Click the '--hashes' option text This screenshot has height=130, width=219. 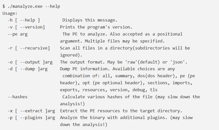[17, 97]
